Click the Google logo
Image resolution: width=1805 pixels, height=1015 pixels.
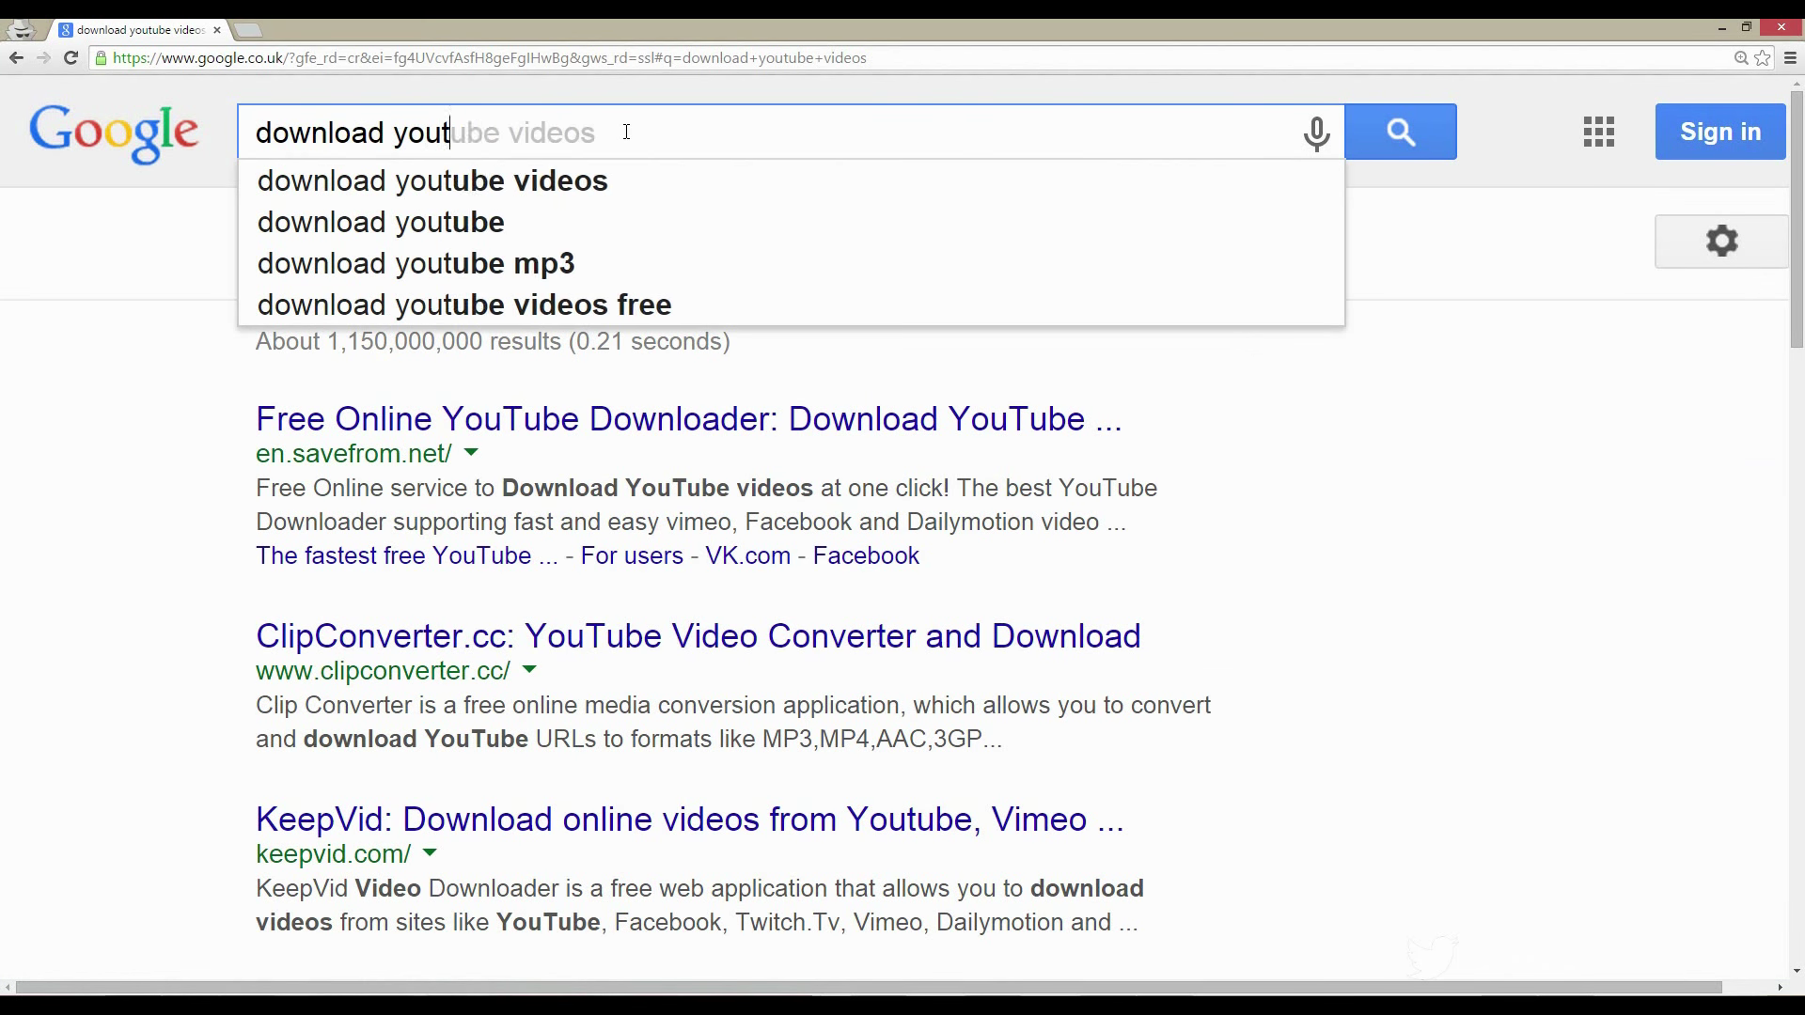(114, 134)
